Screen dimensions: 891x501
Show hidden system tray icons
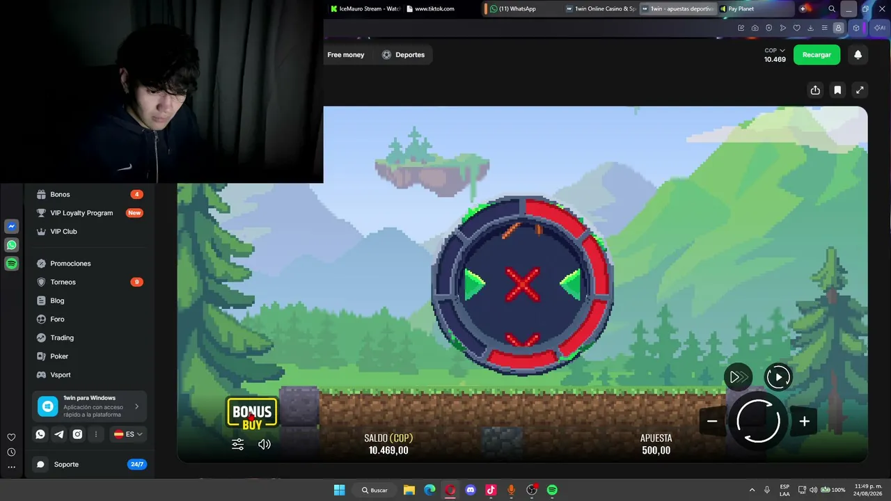pos(752,490)
